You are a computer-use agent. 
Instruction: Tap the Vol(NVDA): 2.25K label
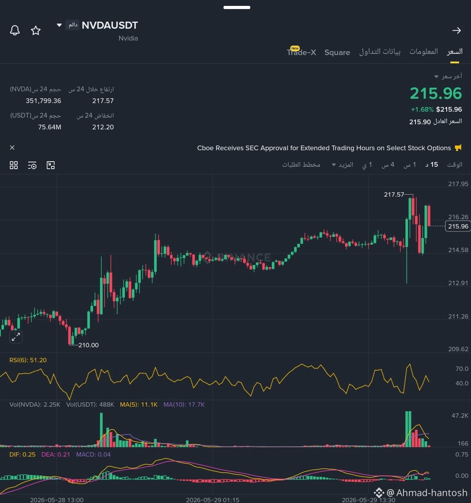point(35,404)
